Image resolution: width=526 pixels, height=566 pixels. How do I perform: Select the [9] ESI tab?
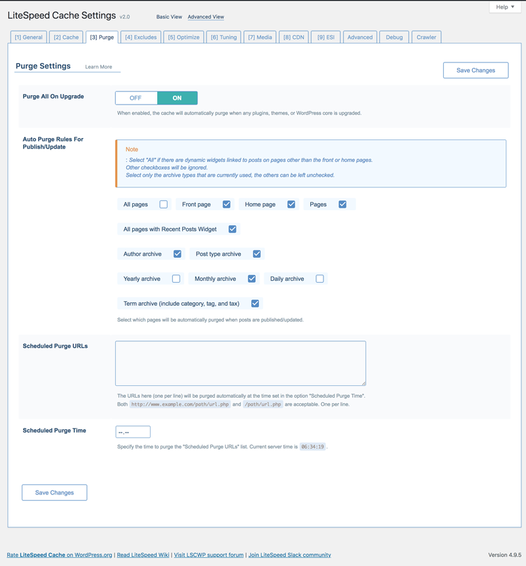(325, 37)
